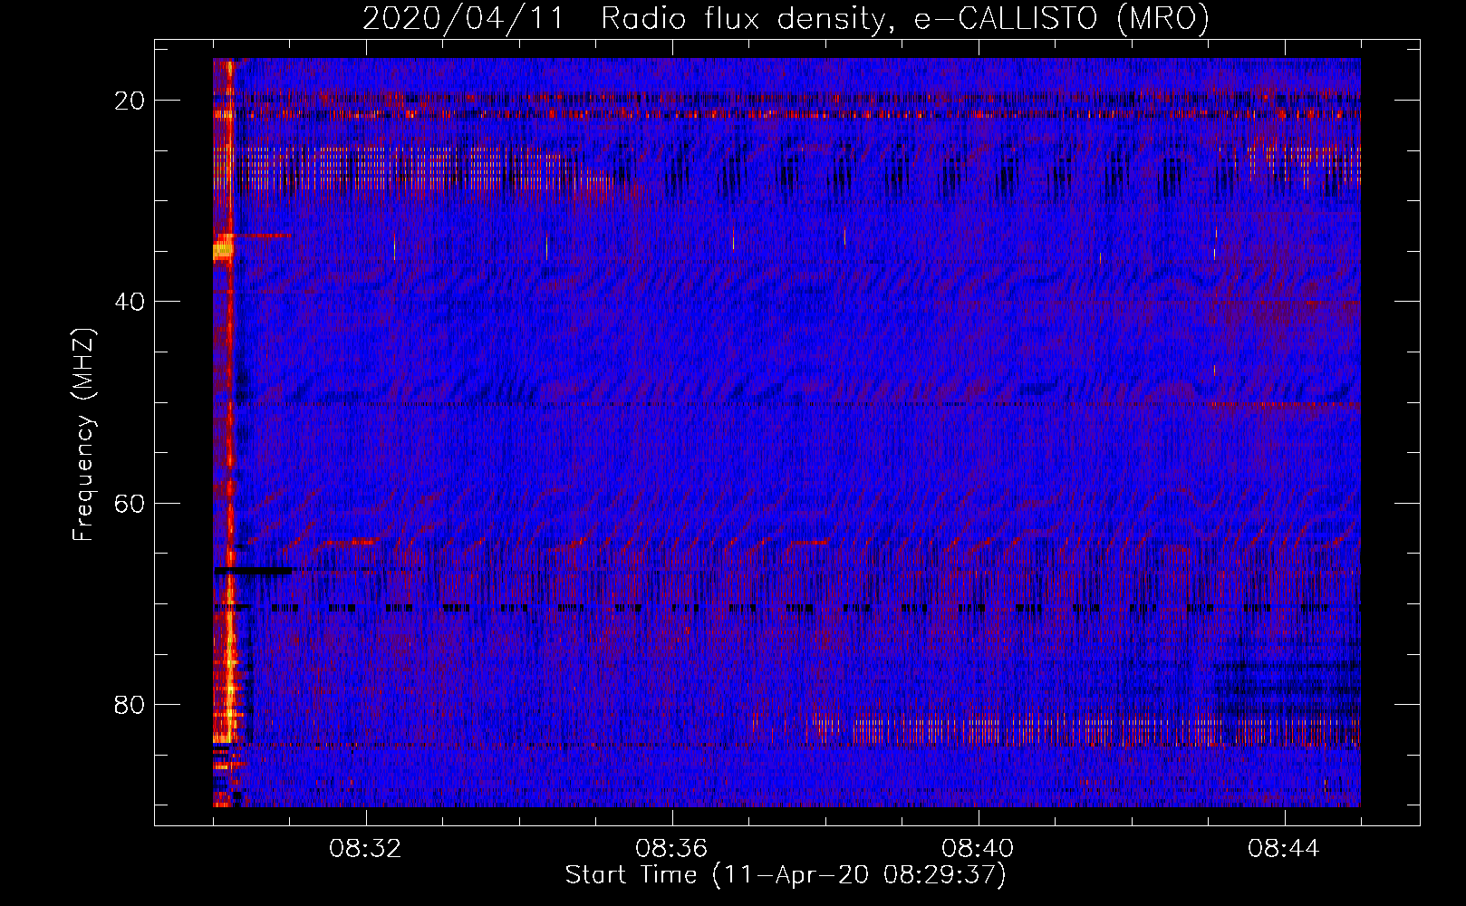This screenshot has height=906, width=1466.
Task: Click the 60 MHz frequency tick label
Action: point(130,503)
